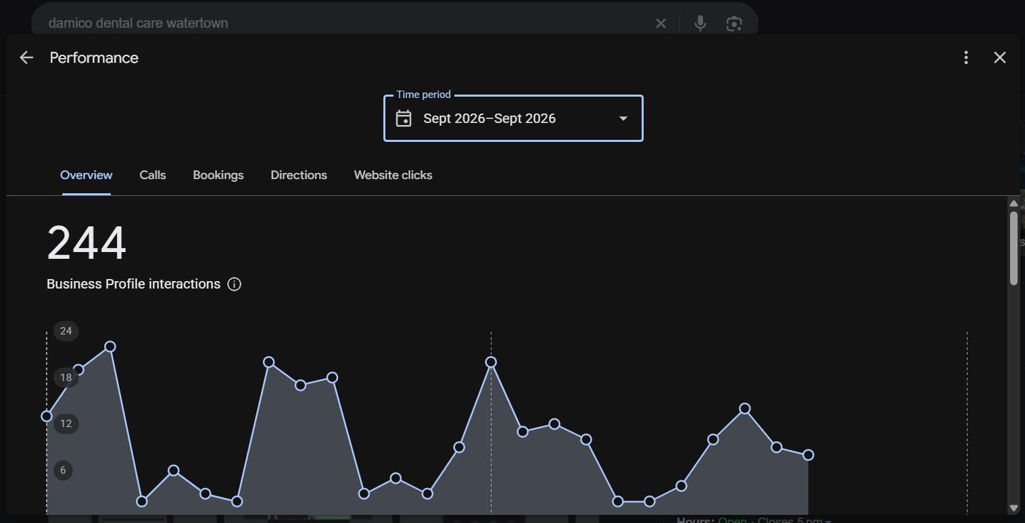Viewport: 1025px width, 523px height.
Task: Open the Directions tab
Action: click(x=299, y=175)
